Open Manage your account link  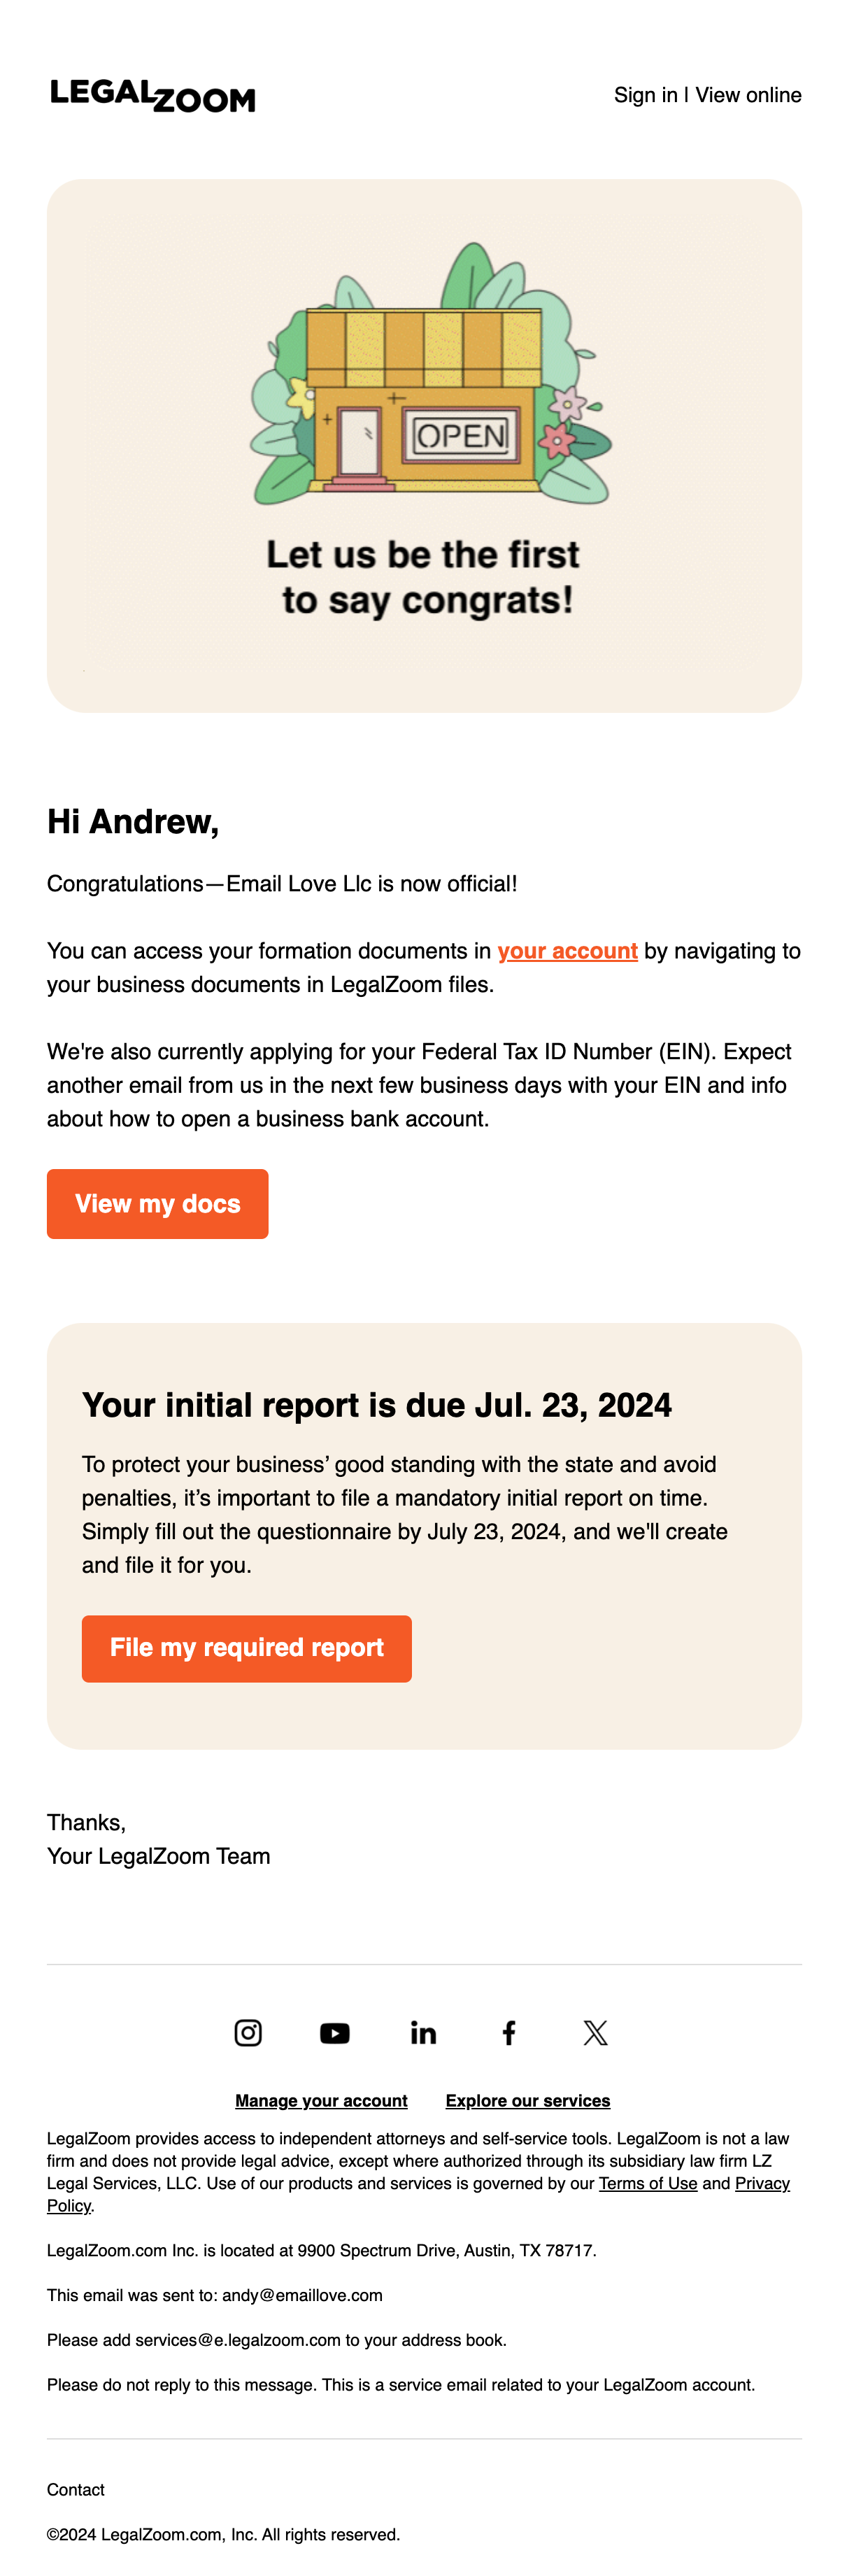pos(321,2101)
